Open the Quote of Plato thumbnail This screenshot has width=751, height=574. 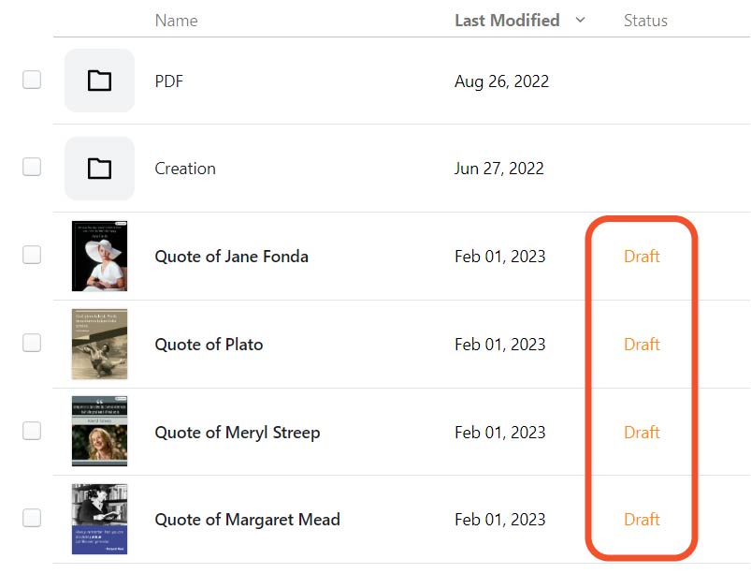click(100, 344)
